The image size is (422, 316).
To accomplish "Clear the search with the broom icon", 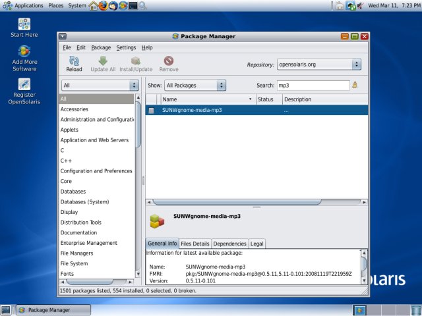I will point(355,85).
